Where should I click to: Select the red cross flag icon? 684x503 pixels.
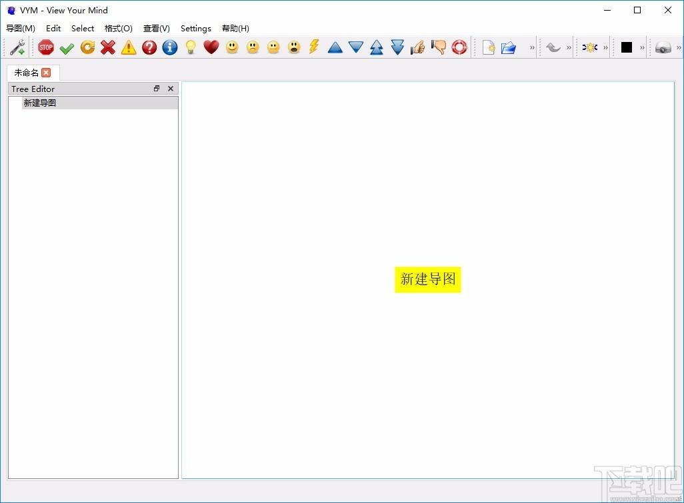coord(108,47)
